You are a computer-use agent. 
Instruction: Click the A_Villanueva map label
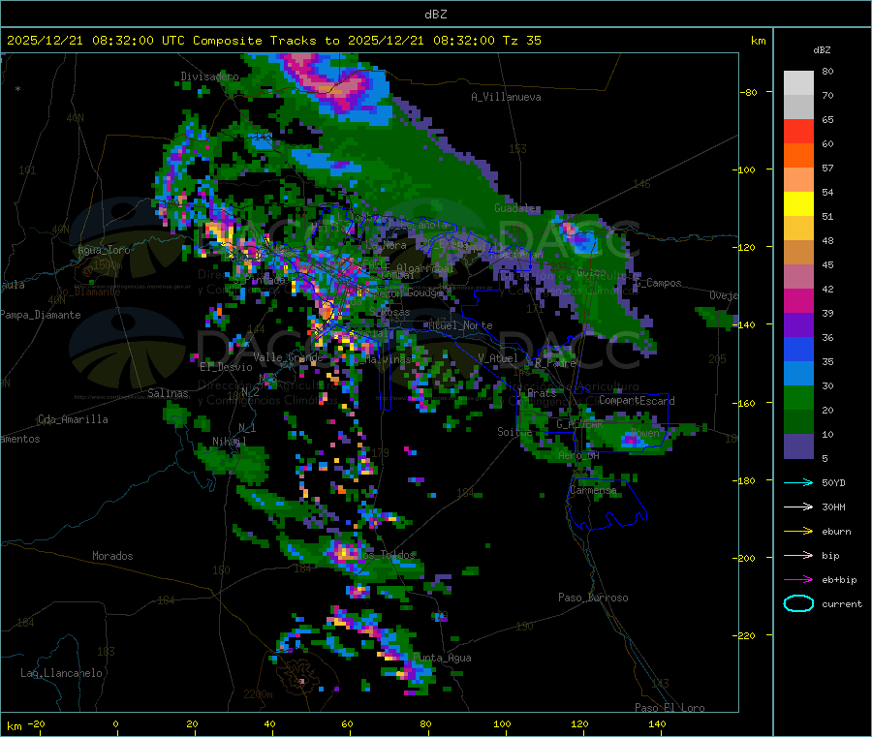(x=506, y=97)
